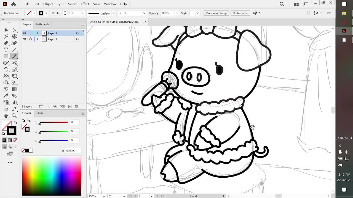Select the Gradient tool
The image size is (353, 198).
click(x=14, y=89)
